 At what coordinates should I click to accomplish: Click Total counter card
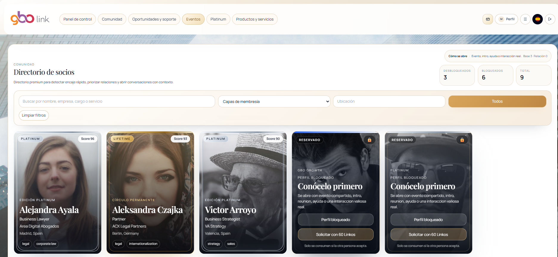coord(534,75)
